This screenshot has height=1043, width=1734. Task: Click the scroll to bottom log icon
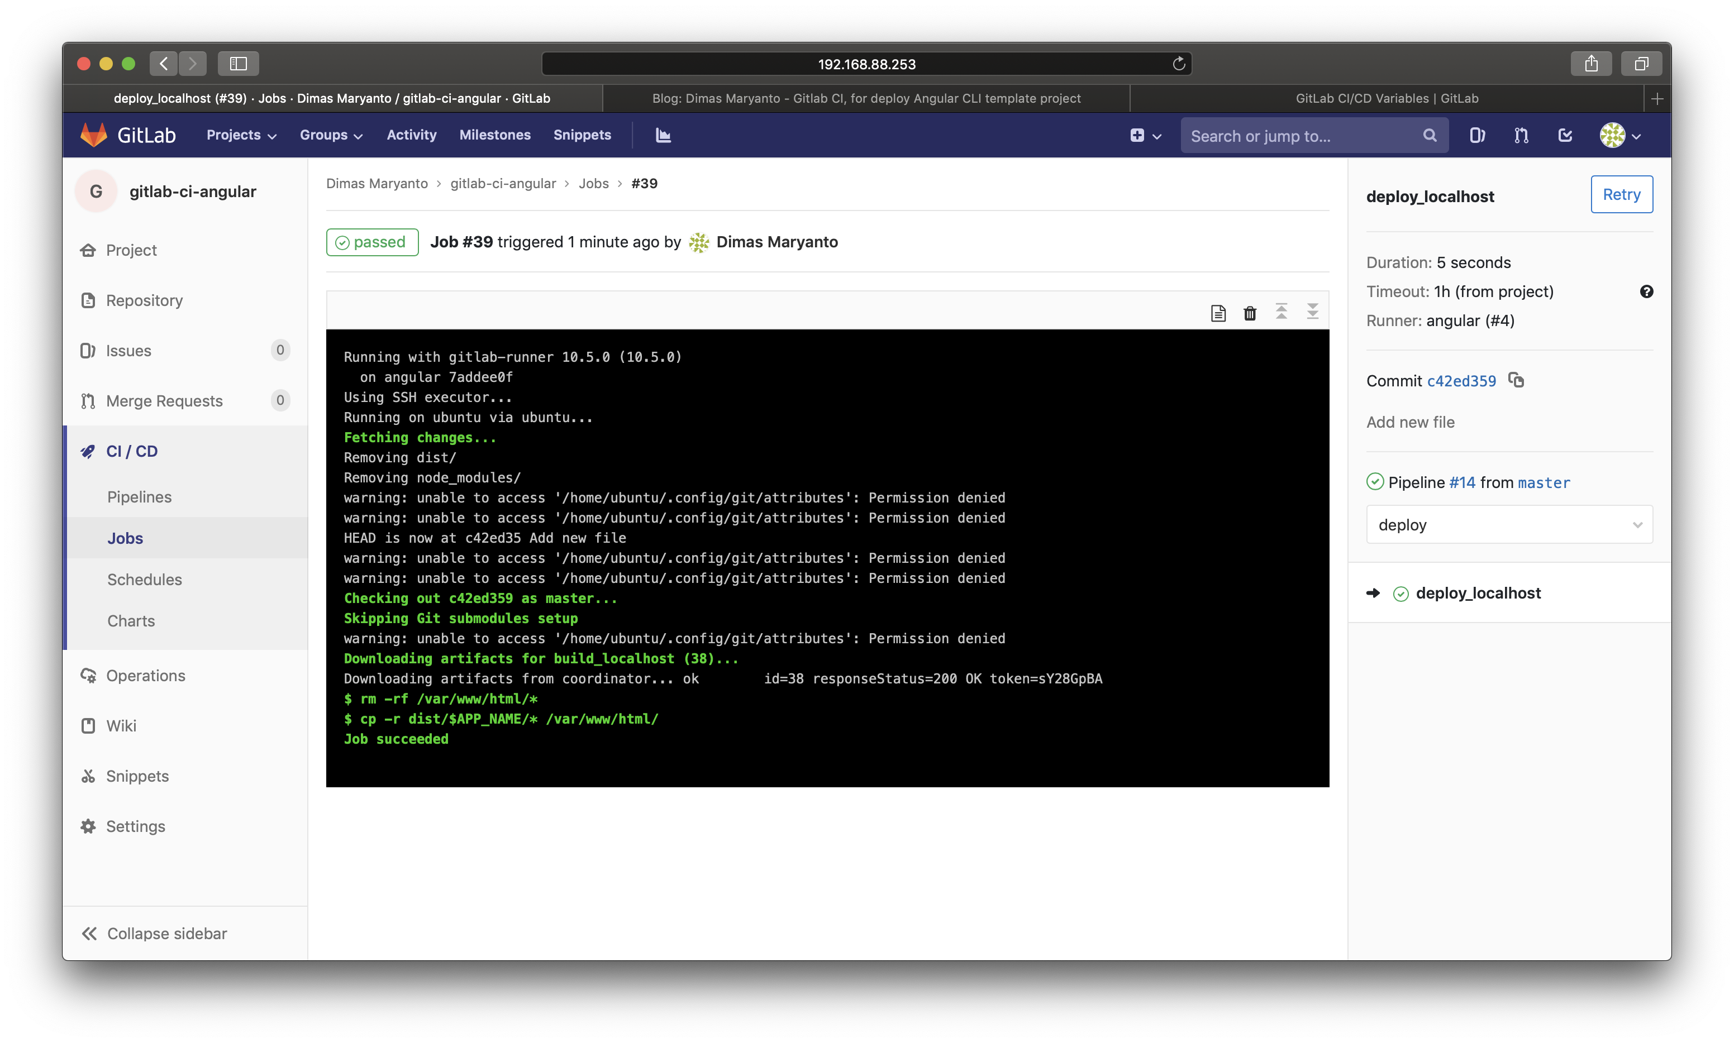pos(1313,312)
